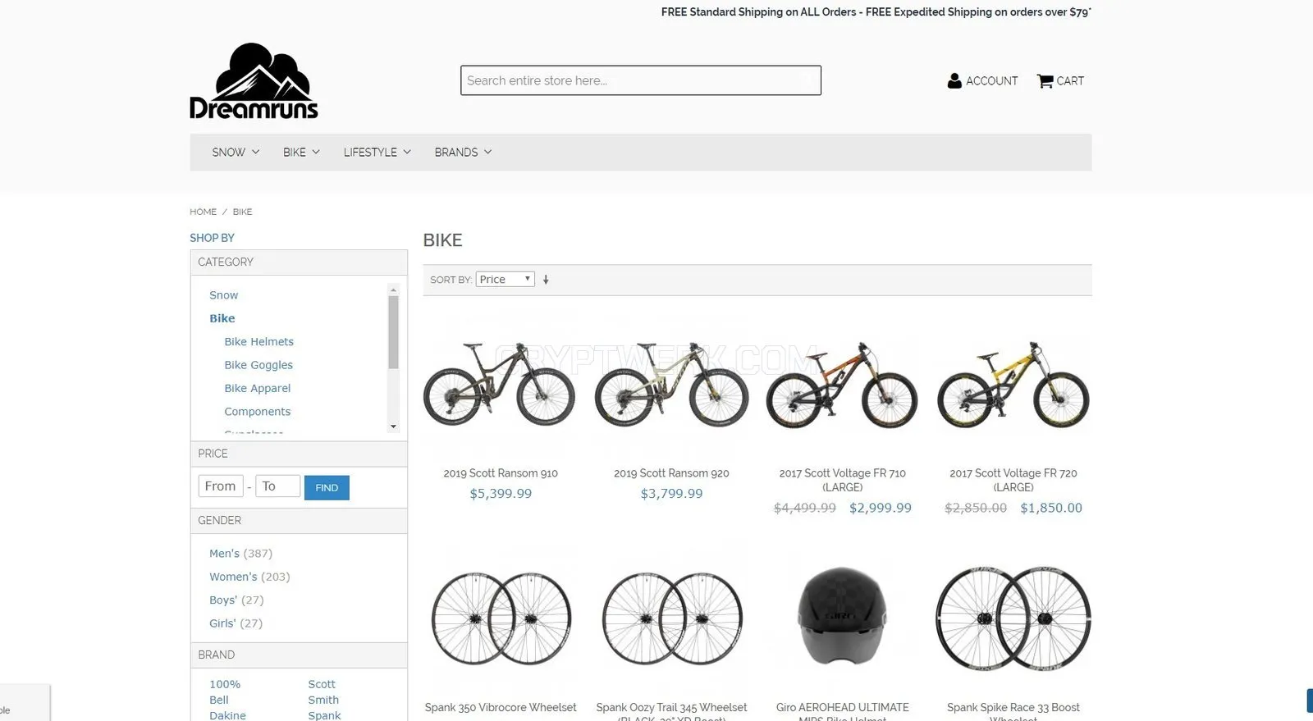Click the price To input field
1313x721 pixels.
point(277,486)
